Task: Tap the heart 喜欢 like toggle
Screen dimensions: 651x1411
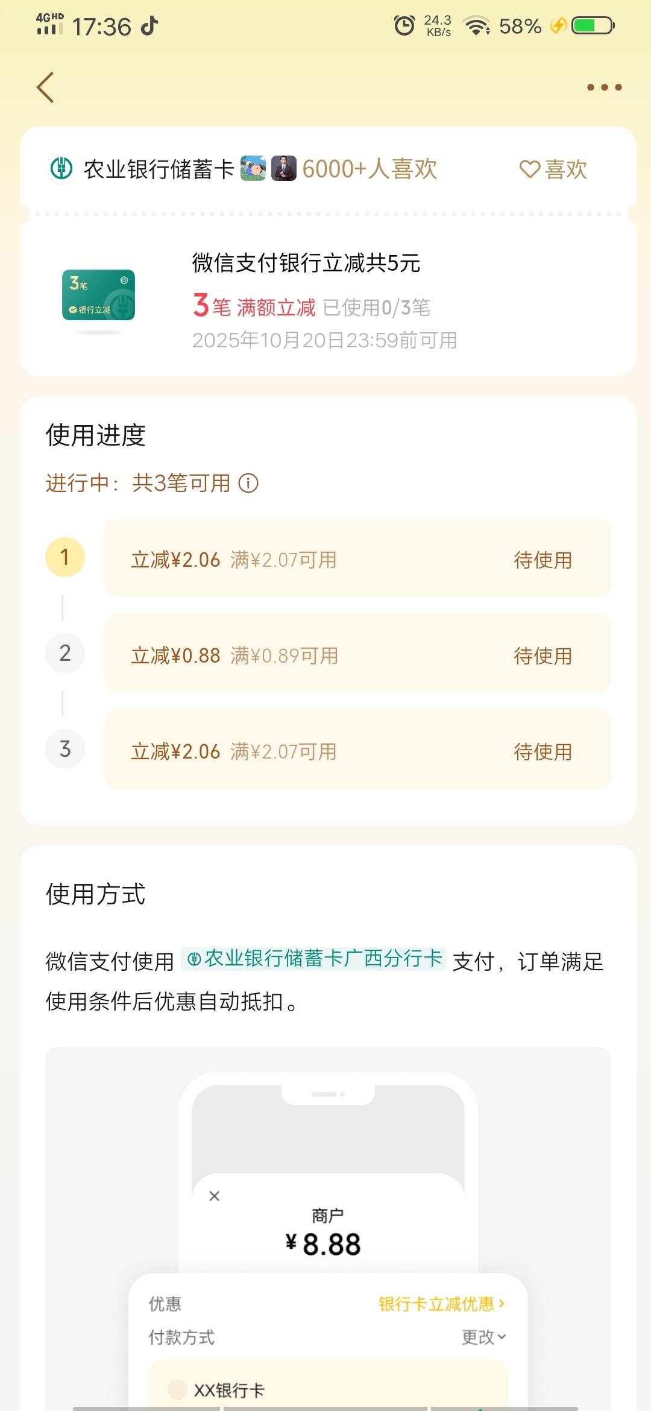Action: click(x=553, y=169)
